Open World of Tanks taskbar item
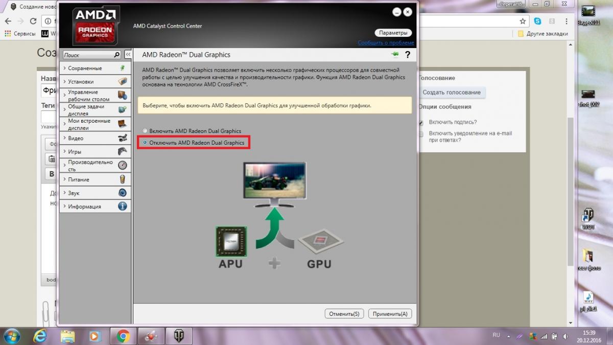The width and height of the screenshot is (613, 345). (x=179, y=336)
